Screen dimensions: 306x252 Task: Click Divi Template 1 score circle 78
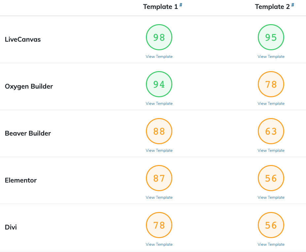[x=159, y=225]
